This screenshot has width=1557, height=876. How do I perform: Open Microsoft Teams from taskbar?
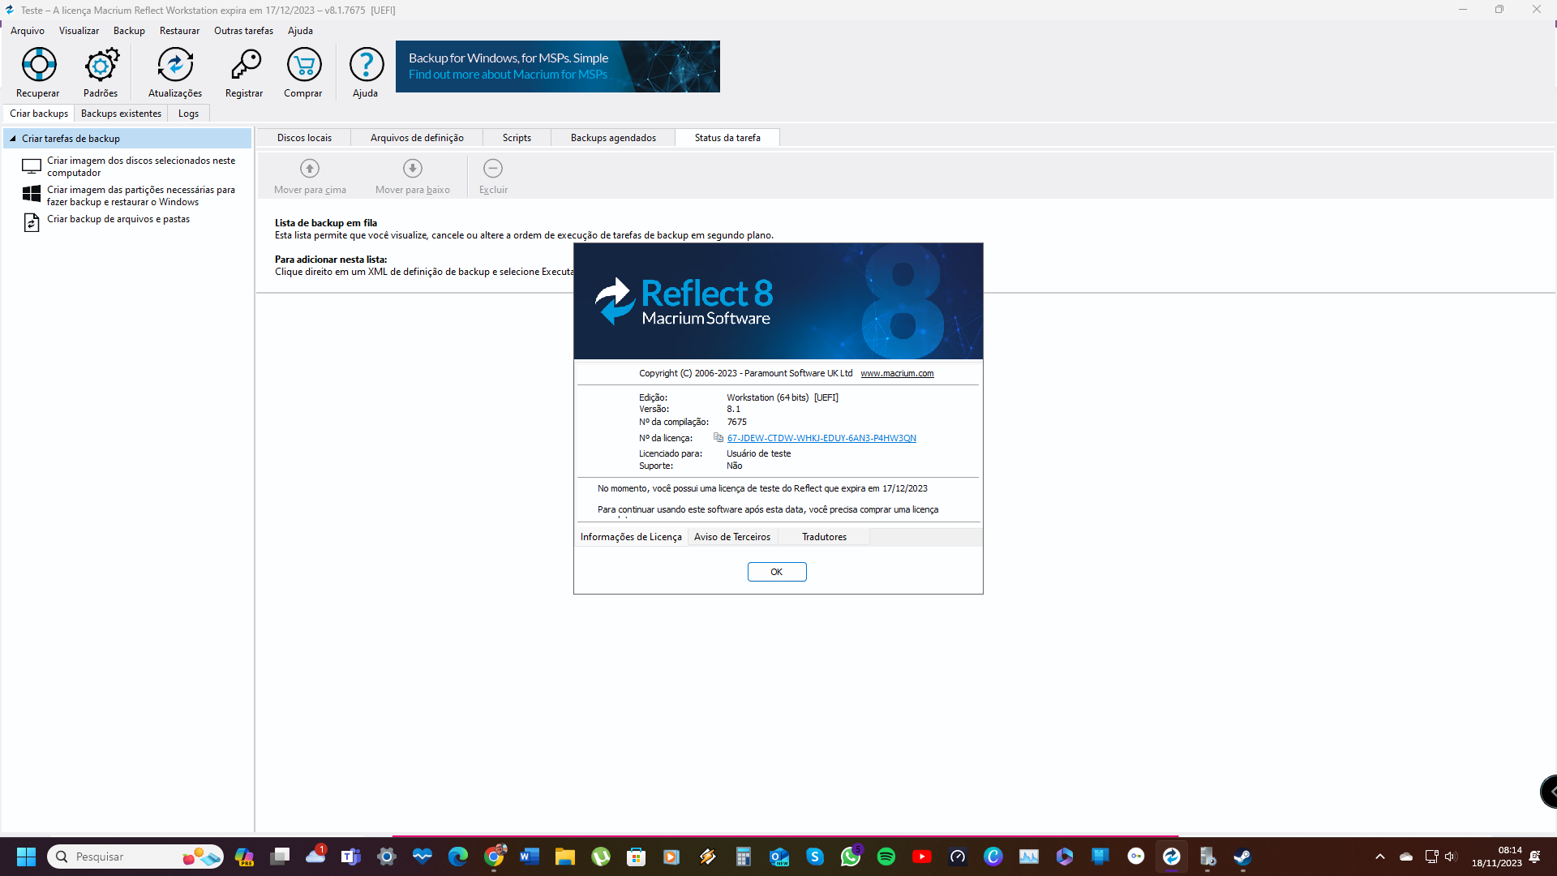(x=351, y=857)
